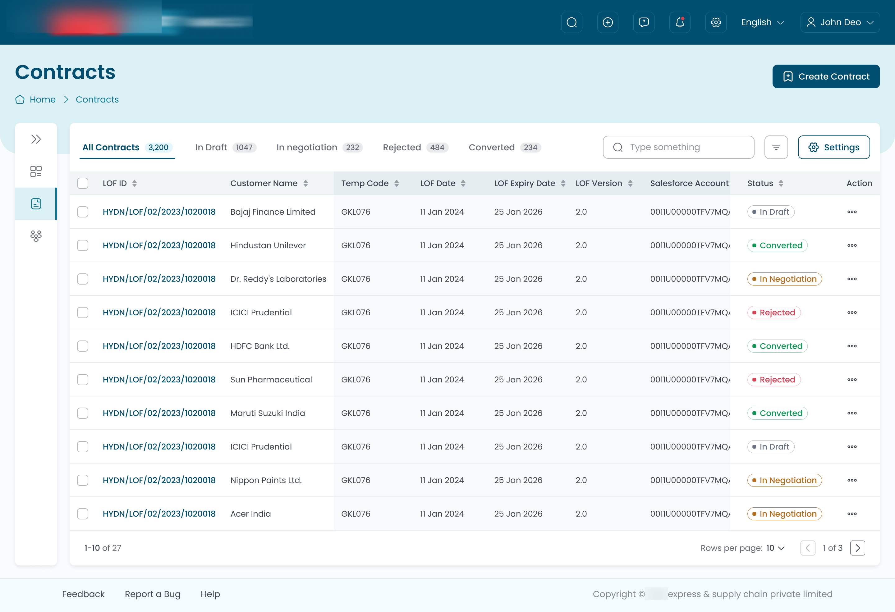The height and width of the screenshot is (612, 895).
Task: Check the Bajaj Finance Limited row checkbox
Action: click(x=82, y=212)
